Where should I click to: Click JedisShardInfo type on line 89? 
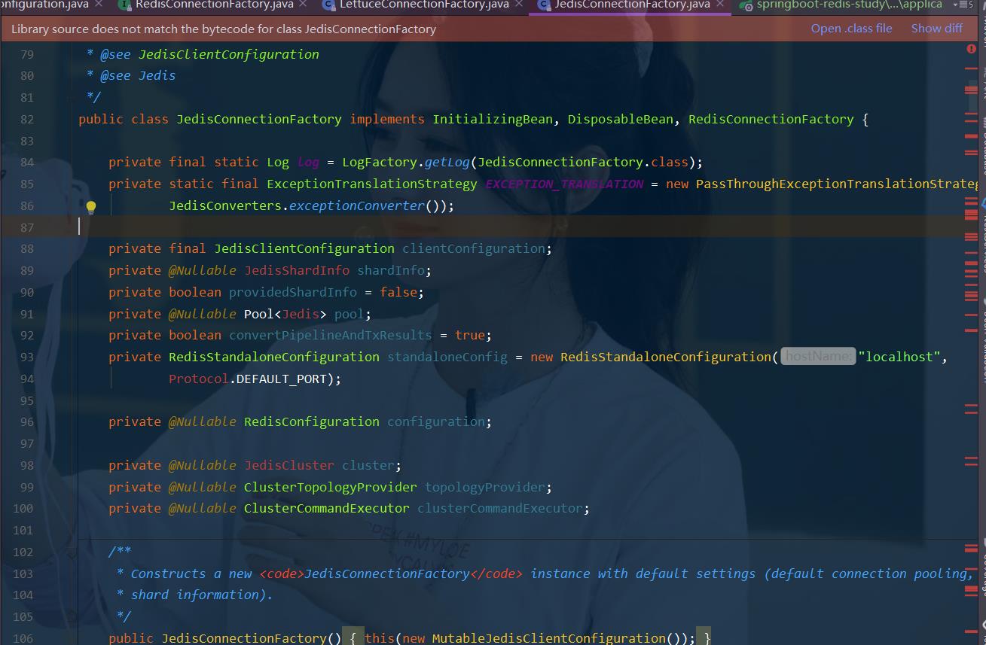[297, 270]
